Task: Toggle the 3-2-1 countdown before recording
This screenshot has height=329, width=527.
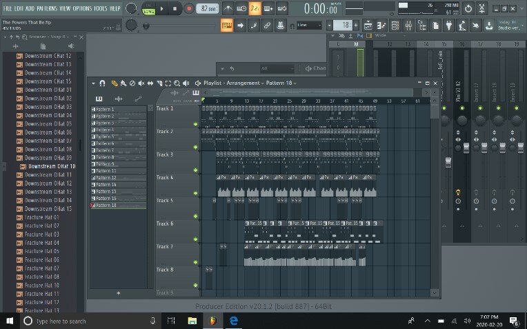Action: click(x=255, y=9)
